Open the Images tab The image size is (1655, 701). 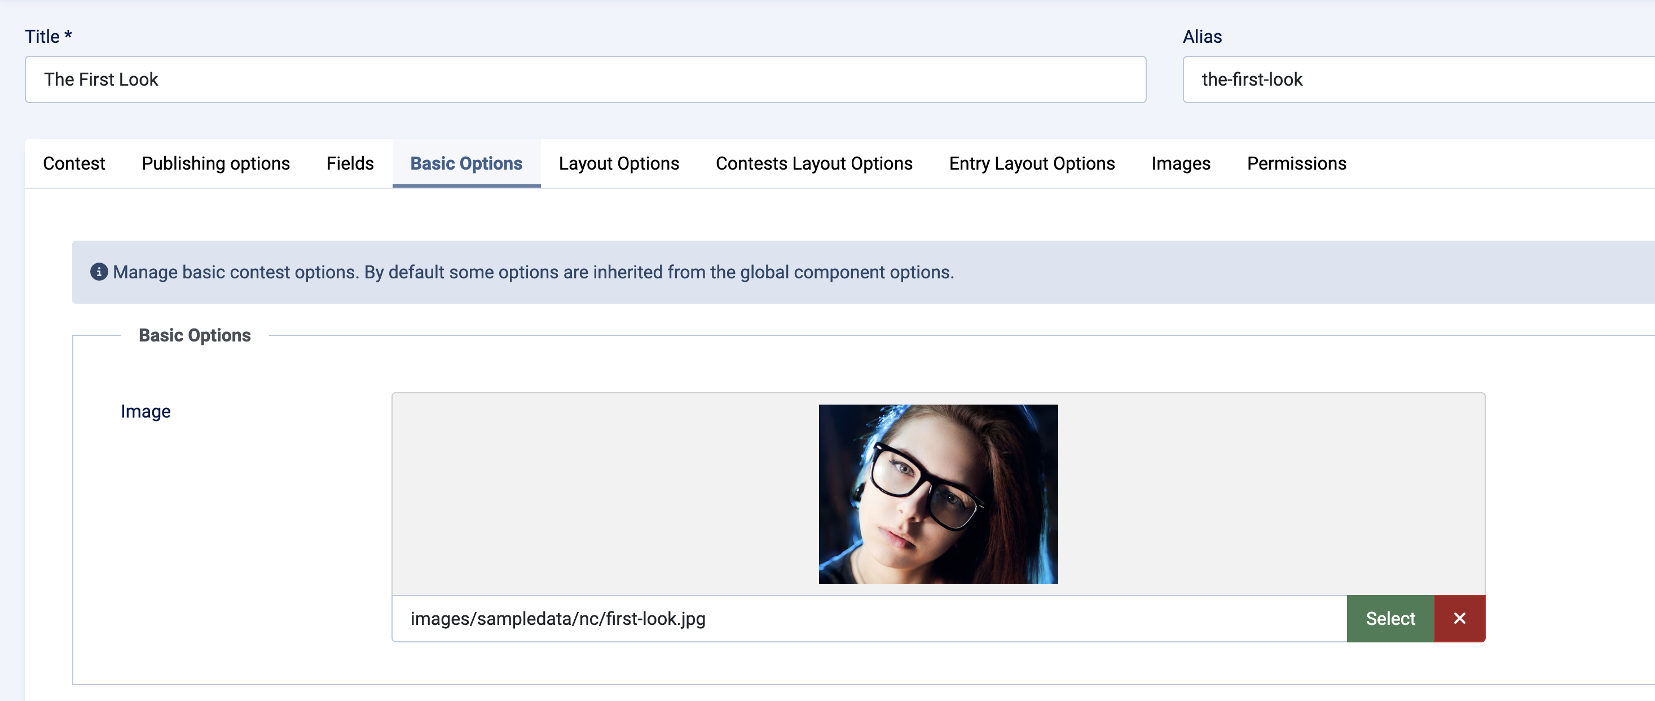(1180, 163)
